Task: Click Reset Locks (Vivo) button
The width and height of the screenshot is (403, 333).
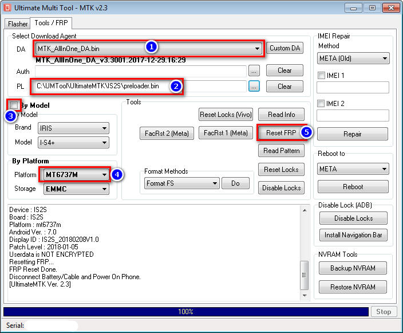Action: tap(226, 115)
